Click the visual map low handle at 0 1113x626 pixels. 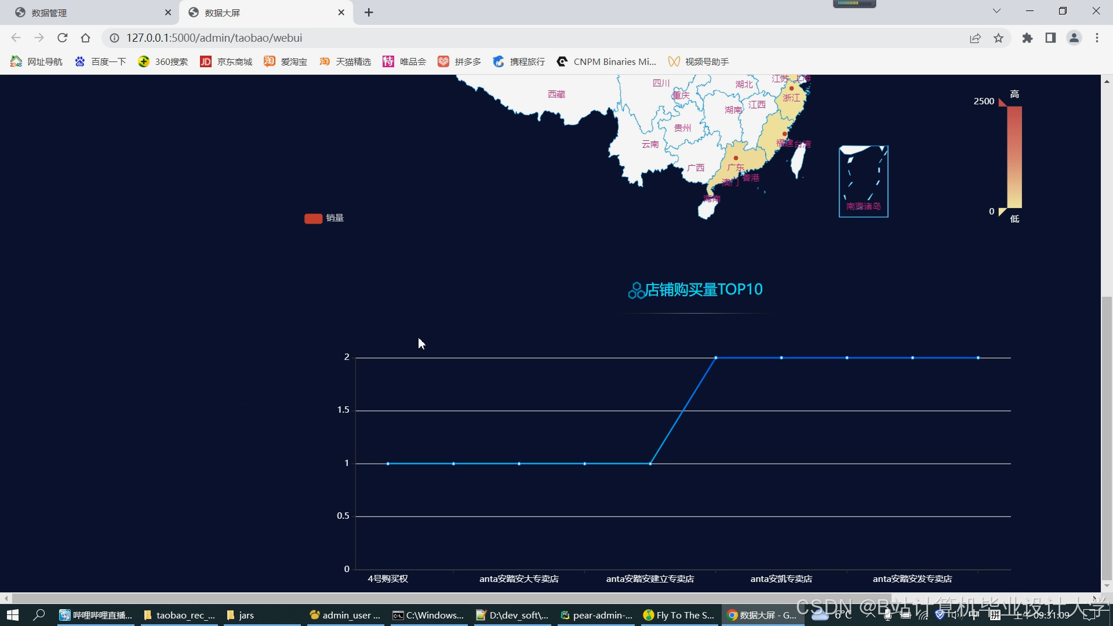pos(1002,212)
